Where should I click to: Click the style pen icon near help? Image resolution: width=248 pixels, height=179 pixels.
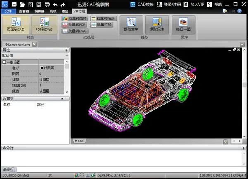point(225,11)
